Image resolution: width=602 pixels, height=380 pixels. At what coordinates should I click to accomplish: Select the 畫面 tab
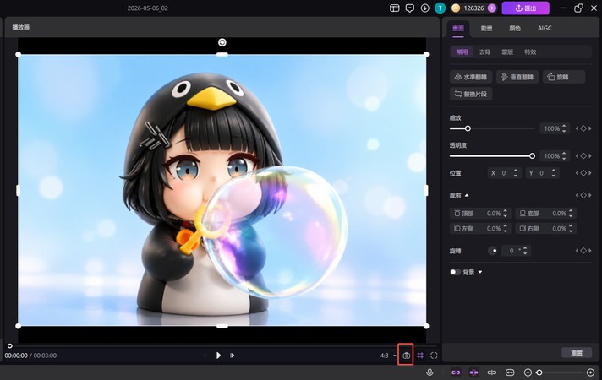click(458, 29)
